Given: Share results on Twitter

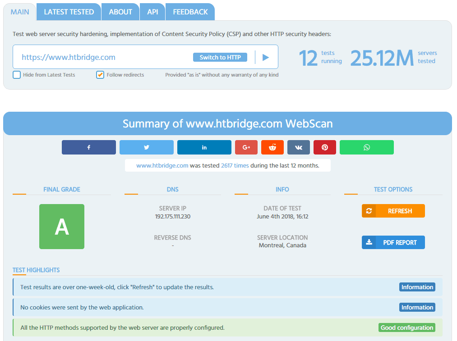Looking at the screenshot, I should click(x=146, y=147).
